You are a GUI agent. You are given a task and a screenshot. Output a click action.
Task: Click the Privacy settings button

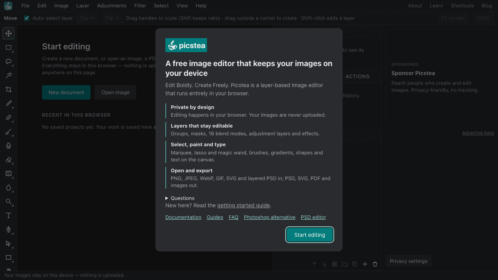pyautogui.click(x=409, y=261)
